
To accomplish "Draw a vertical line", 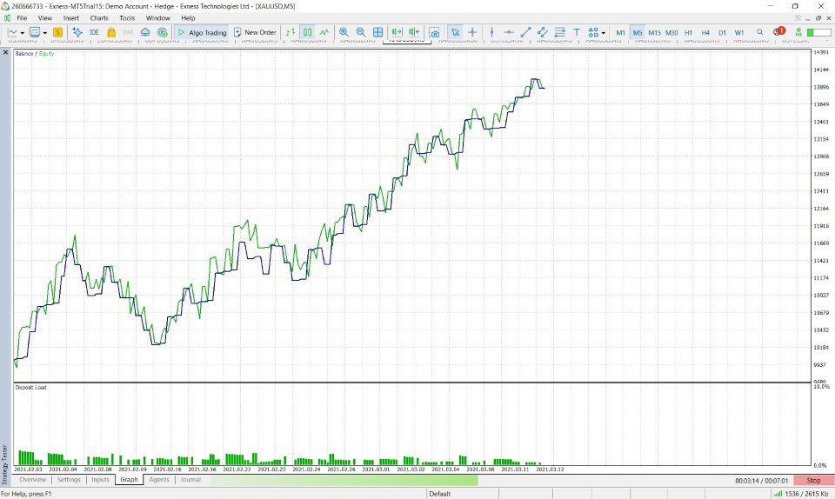I will point(491,32).
